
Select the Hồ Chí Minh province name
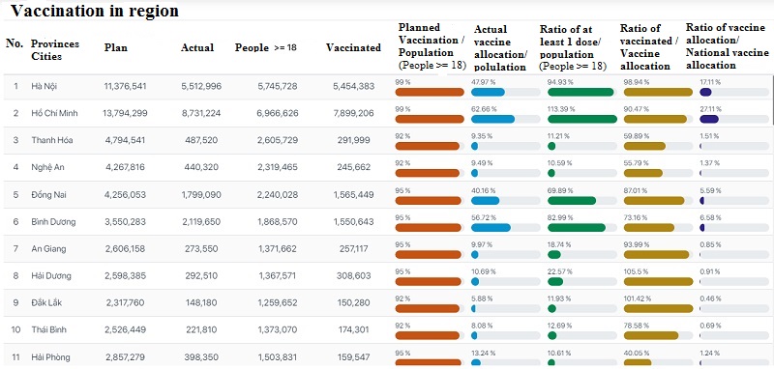[x=54, y=113]
